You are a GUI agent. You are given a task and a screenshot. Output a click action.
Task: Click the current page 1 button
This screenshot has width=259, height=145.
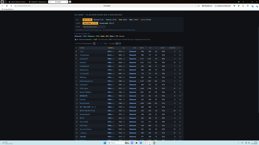pos(94,43)
